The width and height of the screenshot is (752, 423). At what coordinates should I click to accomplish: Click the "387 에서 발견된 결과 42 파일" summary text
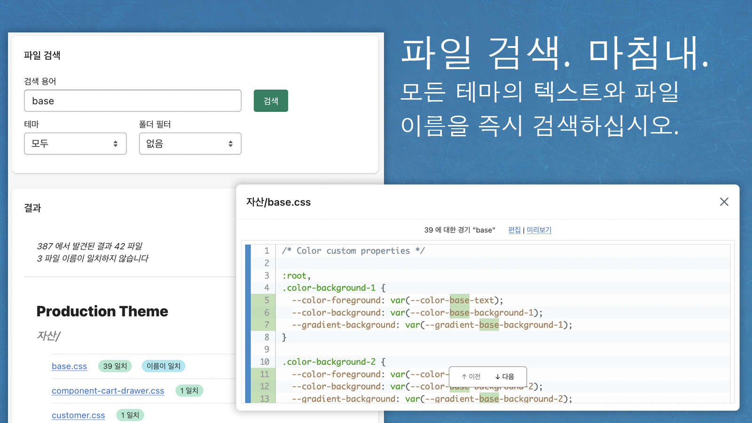tap(89, 246)
